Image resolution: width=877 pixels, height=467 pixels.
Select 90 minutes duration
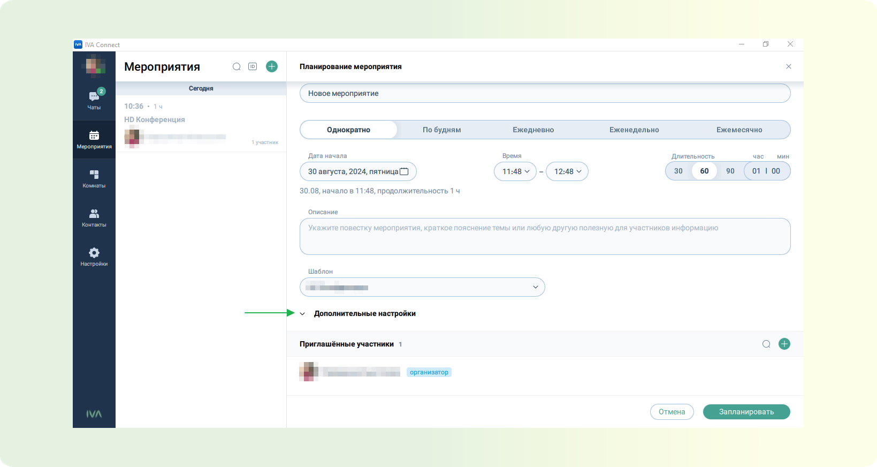730,171
